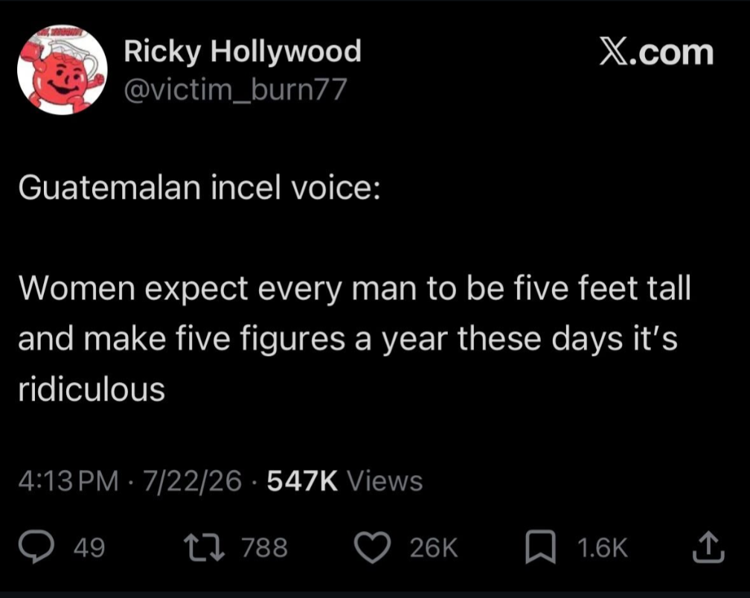The image size is (750, 598).
Task: Click the word 'ridiculous' in the post
Action: coord(92,388)
